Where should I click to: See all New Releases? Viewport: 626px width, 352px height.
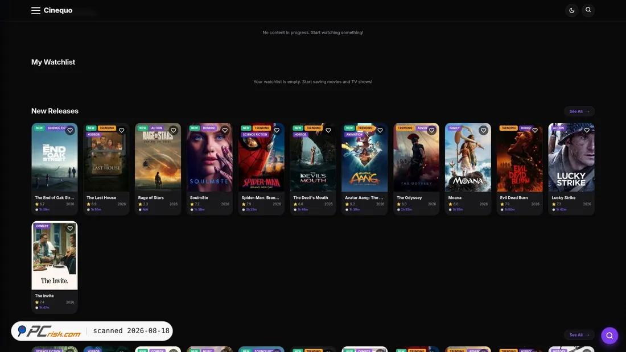coord(579,111)
